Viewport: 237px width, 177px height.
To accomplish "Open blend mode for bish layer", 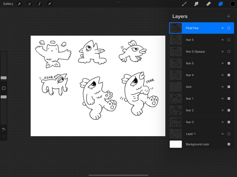I will 222,87.
